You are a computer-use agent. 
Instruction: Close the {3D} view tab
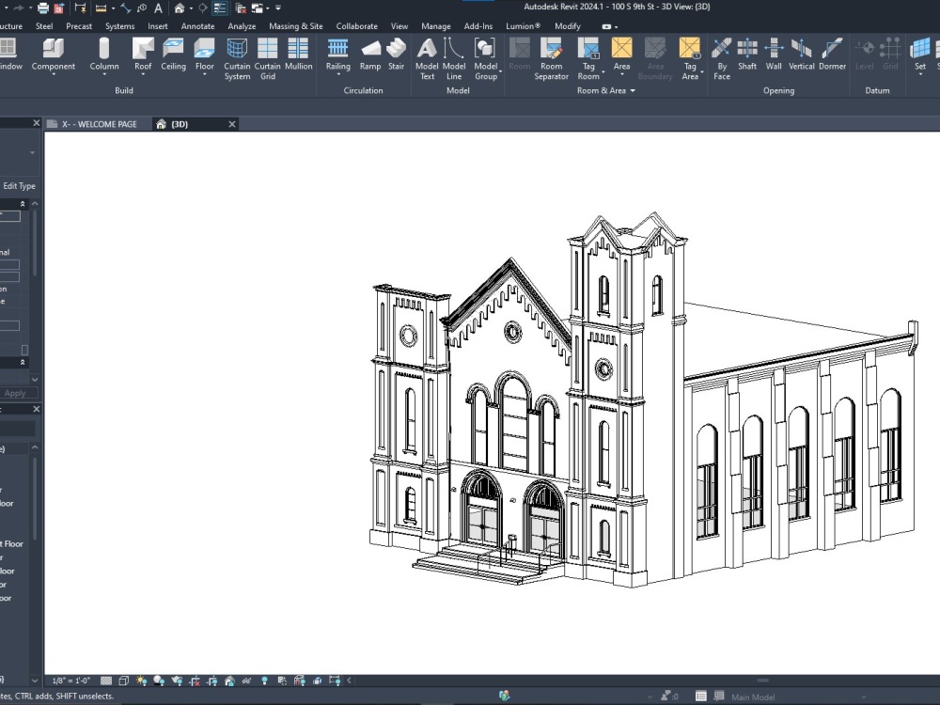(232, 124)
